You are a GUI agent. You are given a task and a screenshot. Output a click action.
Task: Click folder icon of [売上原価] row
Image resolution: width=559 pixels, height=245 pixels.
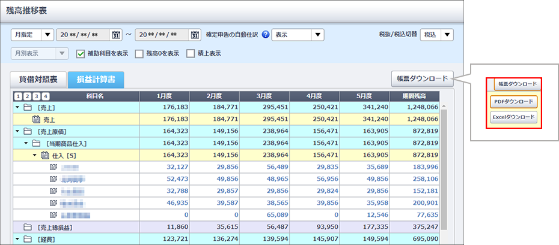pyautogui.click(x=27, y=131)
